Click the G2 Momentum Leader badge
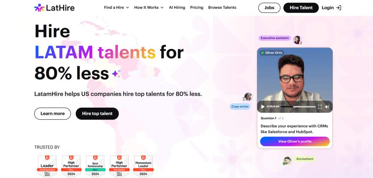This screenshot has height=178, width=373. [x=143, y=166]
